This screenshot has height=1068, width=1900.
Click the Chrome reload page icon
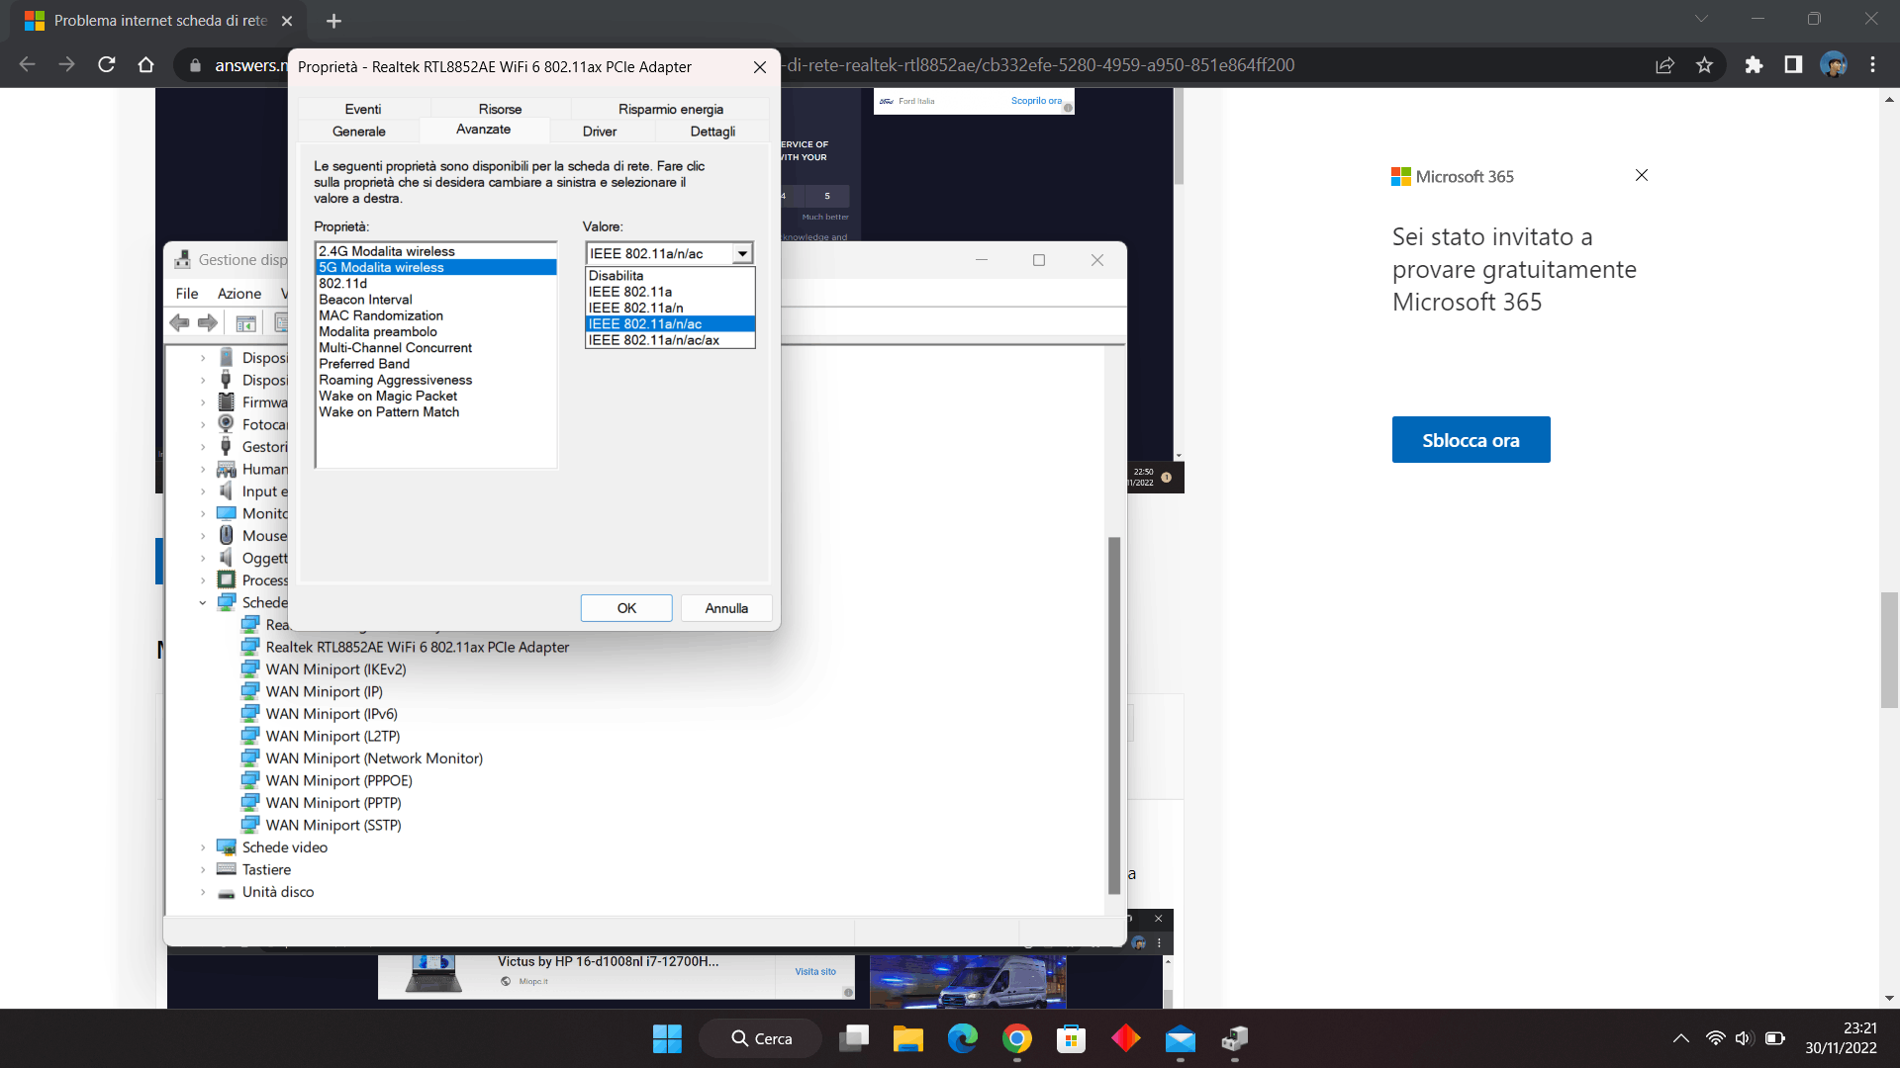coord(107,65)
